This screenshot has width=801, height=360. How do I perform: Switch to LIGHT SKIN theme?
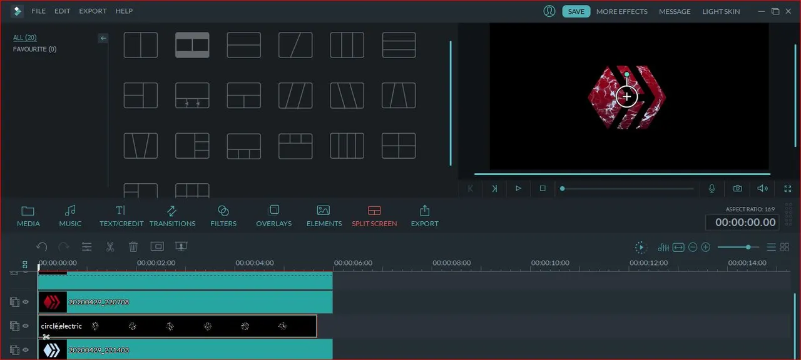tap(721, 11)
